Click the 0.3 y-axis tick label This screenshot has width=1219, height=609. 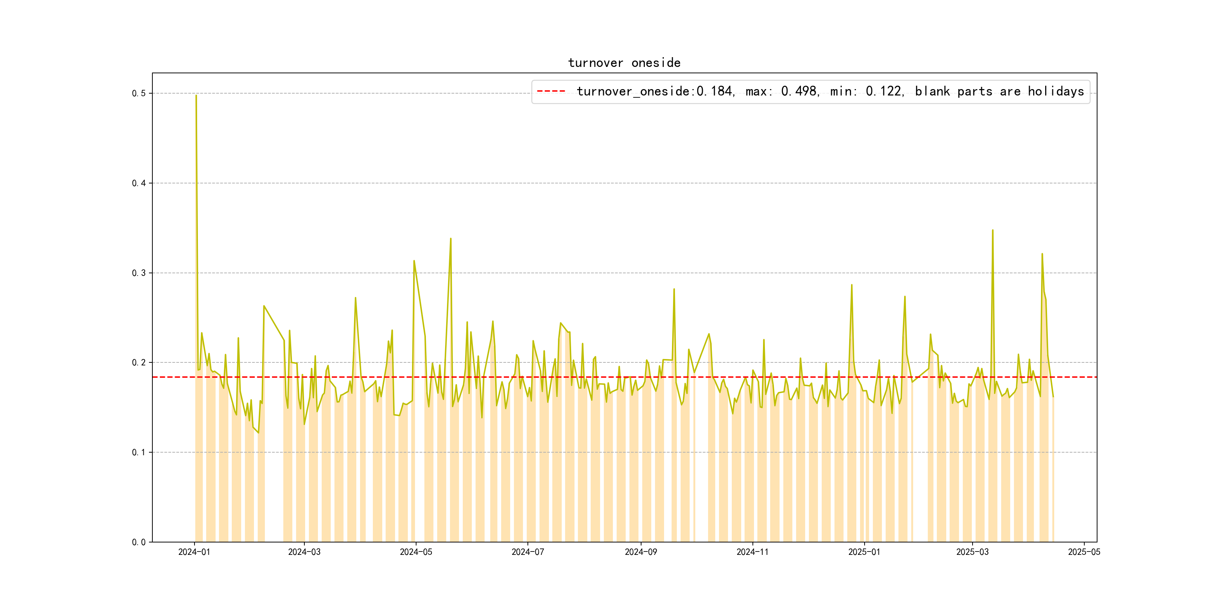point(139,273)
